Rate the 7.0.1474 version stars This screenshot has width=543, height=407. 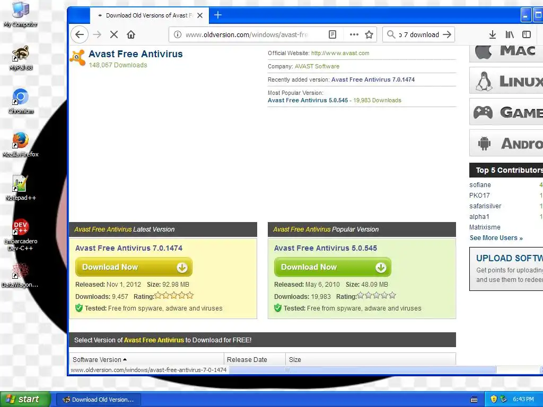click(x=174, y=296)
